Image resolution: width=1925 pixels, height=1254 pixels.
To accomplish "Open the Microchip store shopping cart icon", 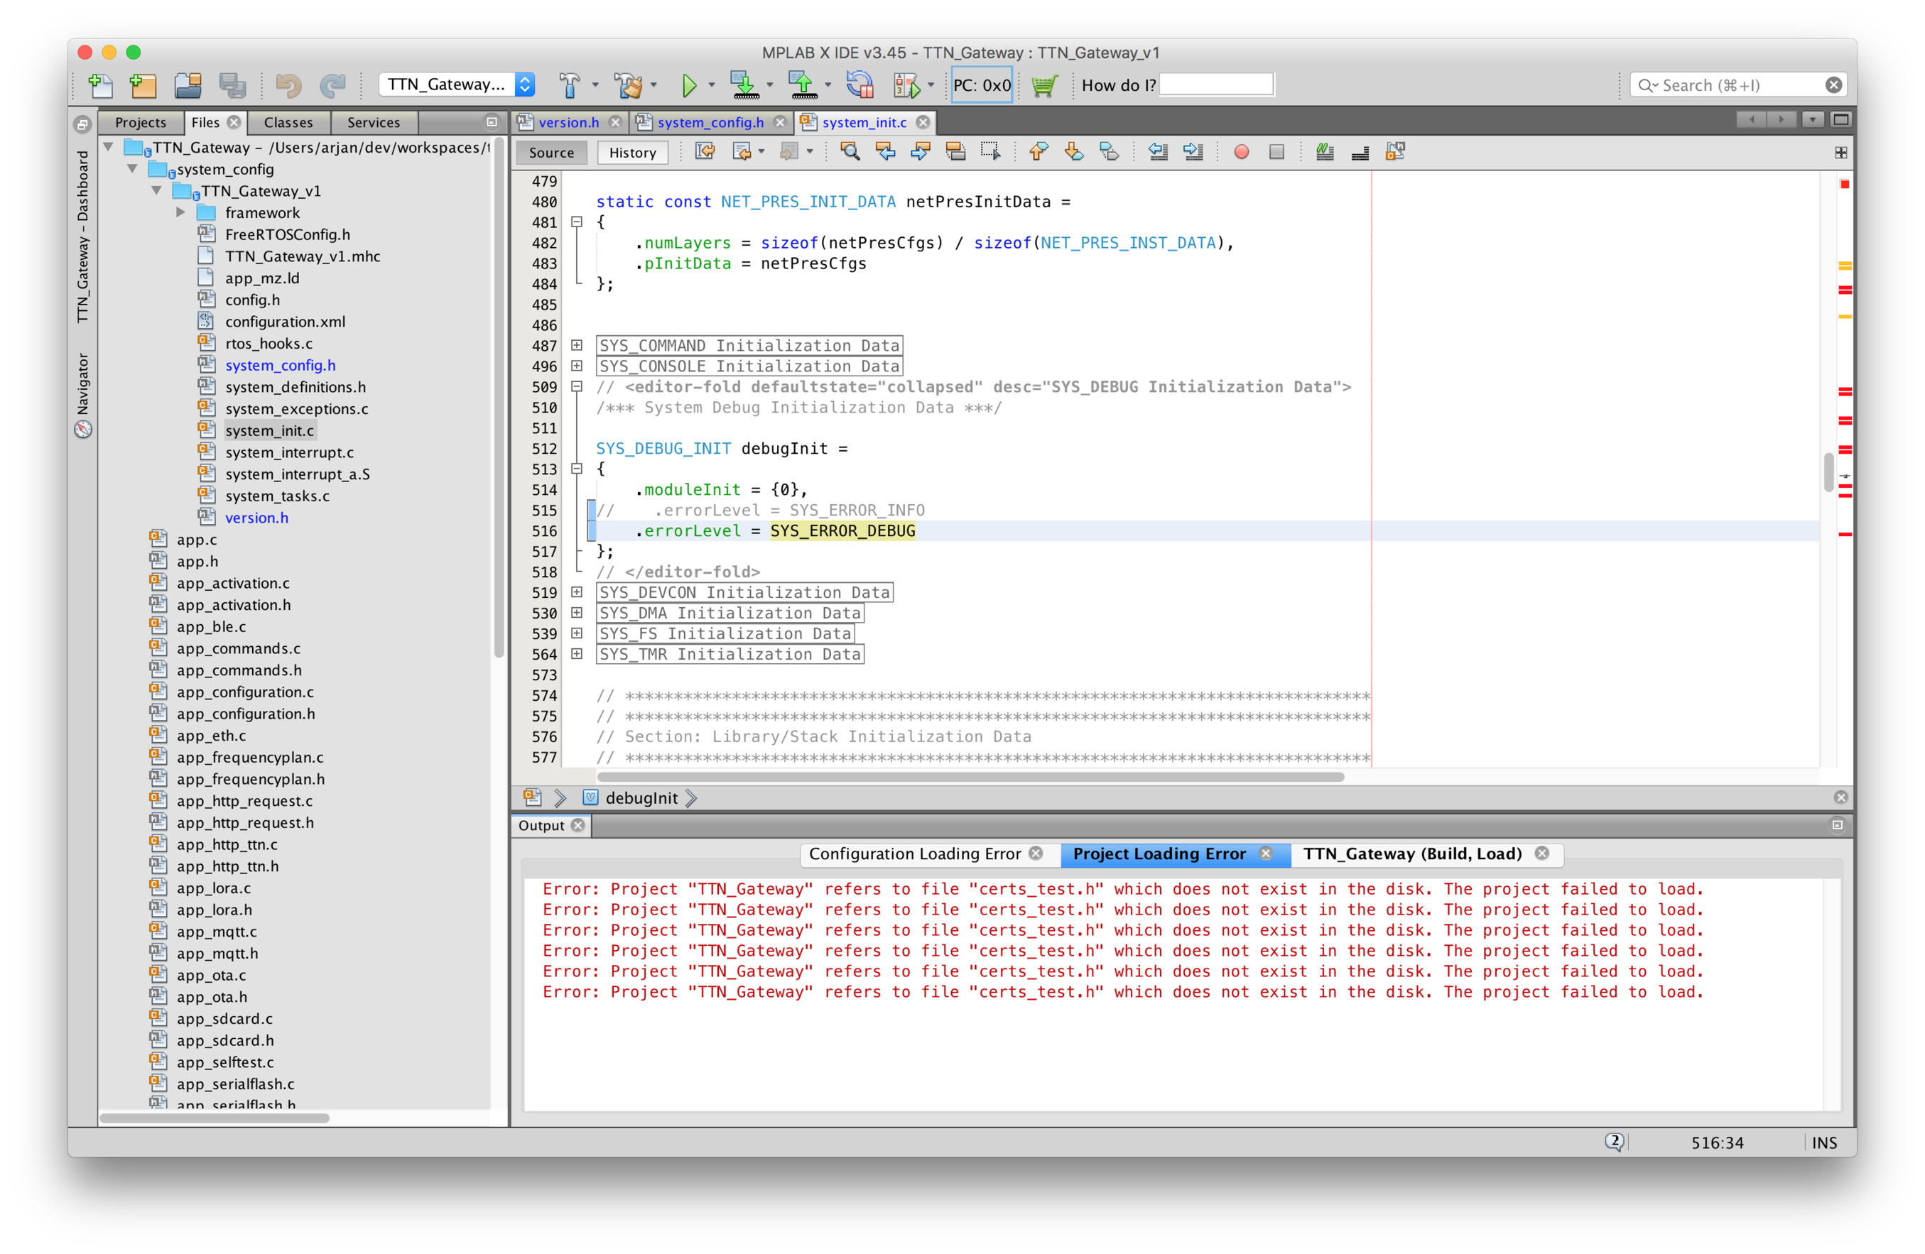I will click(x=1044, y=85).
